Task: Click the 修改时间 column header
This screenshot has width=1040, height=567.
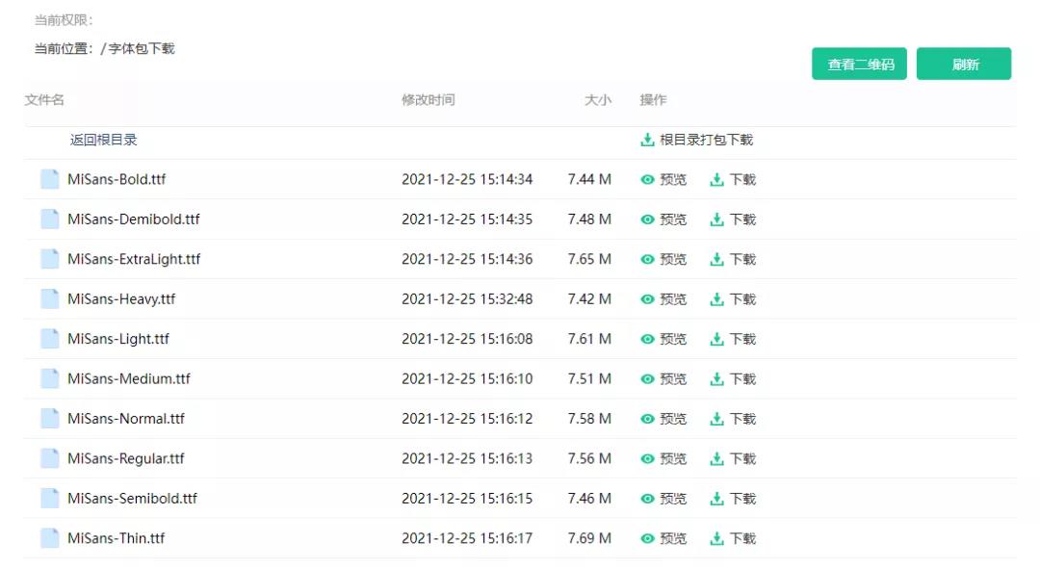Action: 429,100
